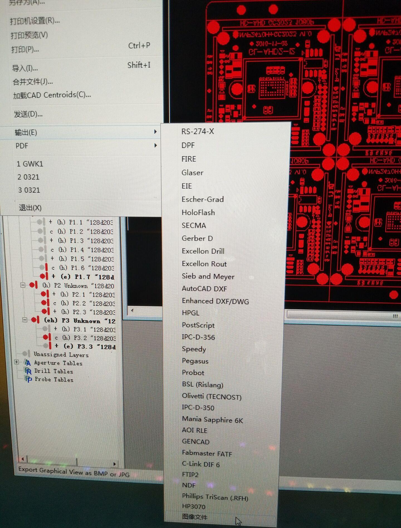Select the Probe Tables label in the tree
The image size is (401, 528).
[54, 379]
